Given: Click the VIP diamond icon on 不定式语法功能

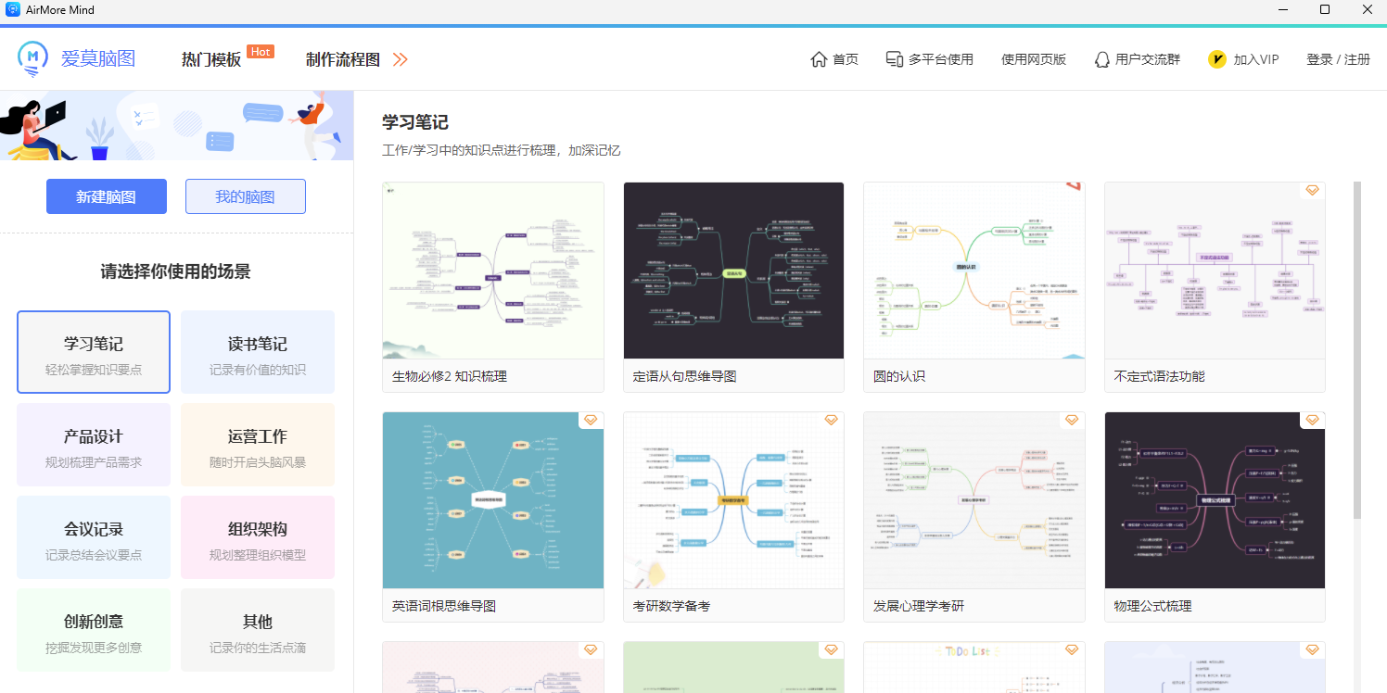Looking at the screenshot, I should [x=1312, y=190].
